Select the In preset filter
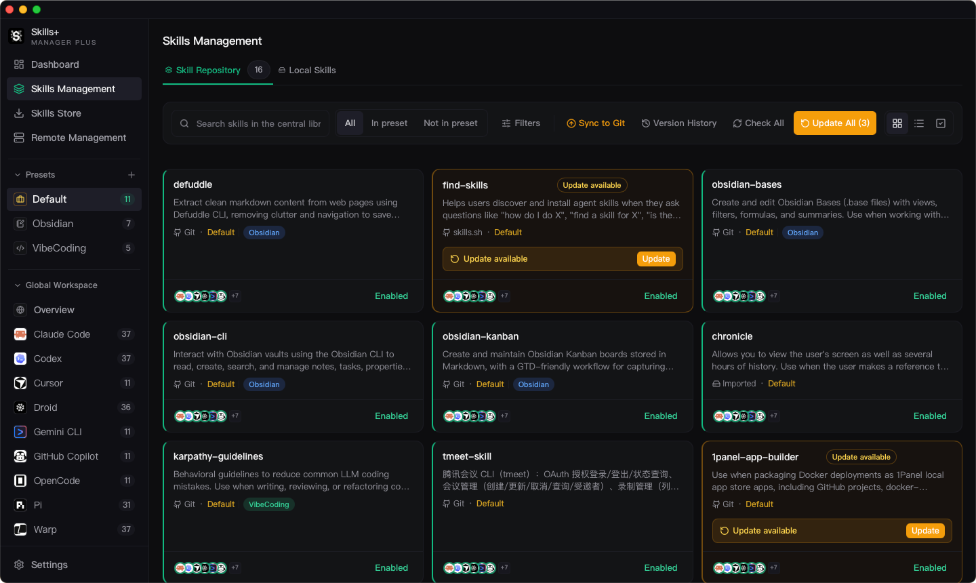The height and width of the screenshot is (583, 976). (390, 123)
